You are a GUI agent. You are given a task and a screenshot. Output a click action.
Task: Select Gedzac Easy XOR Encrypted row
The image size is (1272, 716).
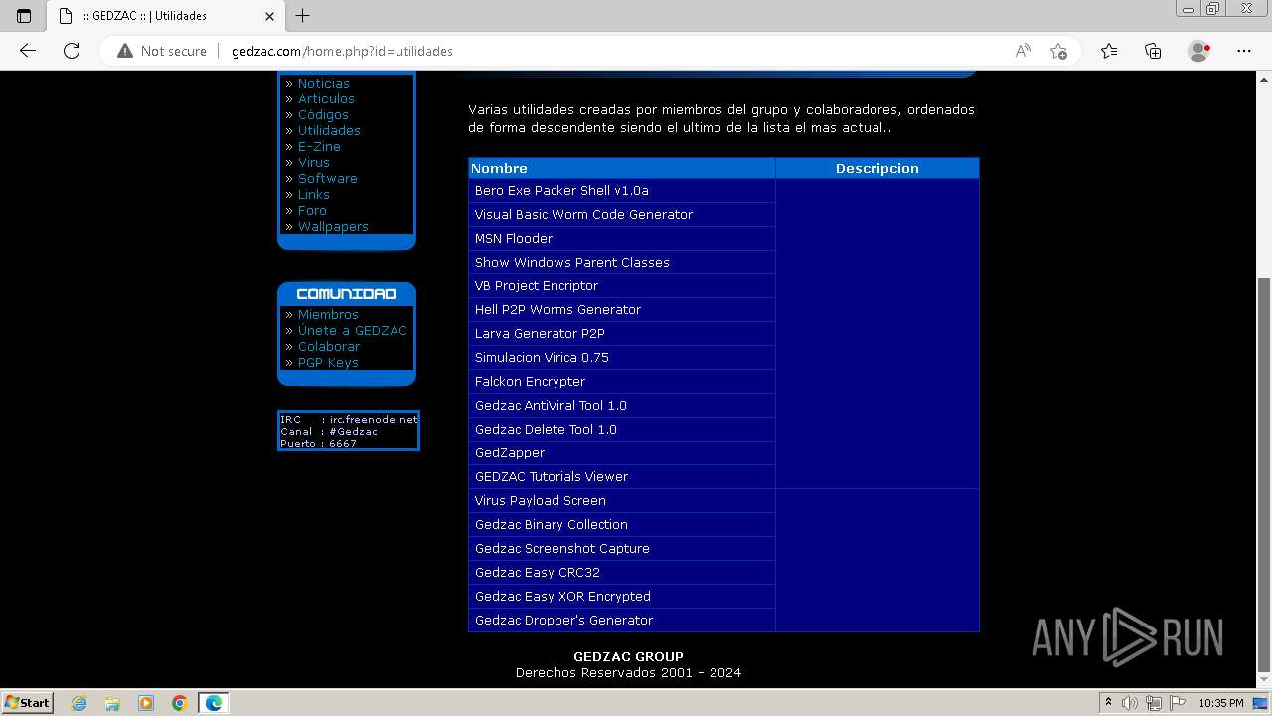621,596
